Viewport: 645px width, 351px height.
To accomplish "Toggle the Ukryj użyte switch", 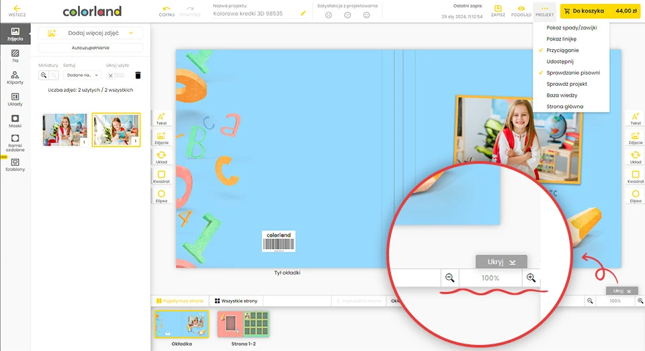I will [116, 75].
